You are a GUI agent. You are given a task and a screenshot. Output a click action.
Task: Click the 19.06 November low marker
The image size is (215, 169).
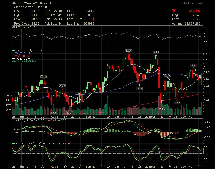pos(162,109)
